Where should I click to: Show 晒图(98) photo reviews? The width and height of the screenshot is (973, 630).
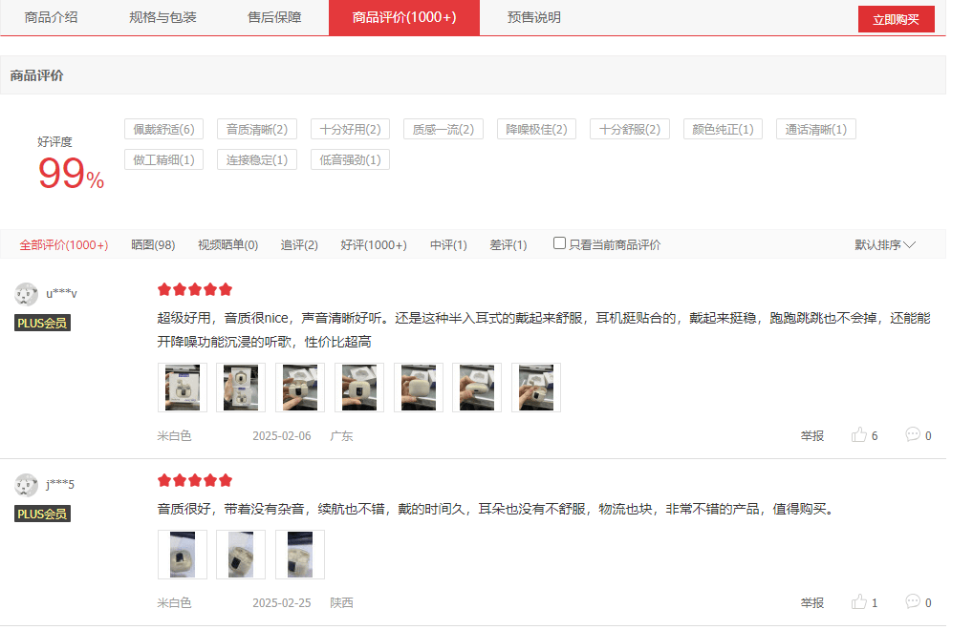153,245
